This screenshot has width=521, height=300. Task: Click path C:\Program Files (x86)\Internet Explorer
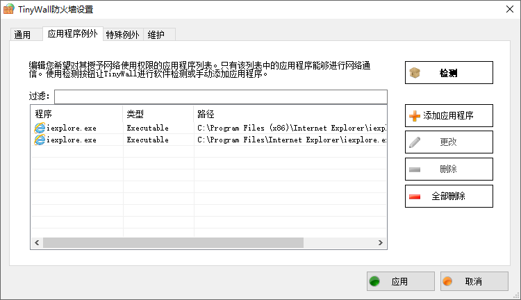pos(291,128)
